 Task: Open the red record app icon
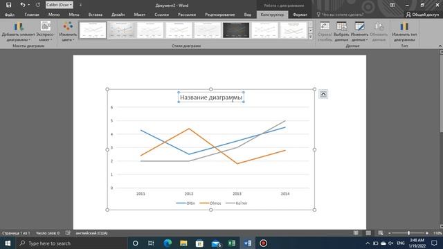coord(263,243)
